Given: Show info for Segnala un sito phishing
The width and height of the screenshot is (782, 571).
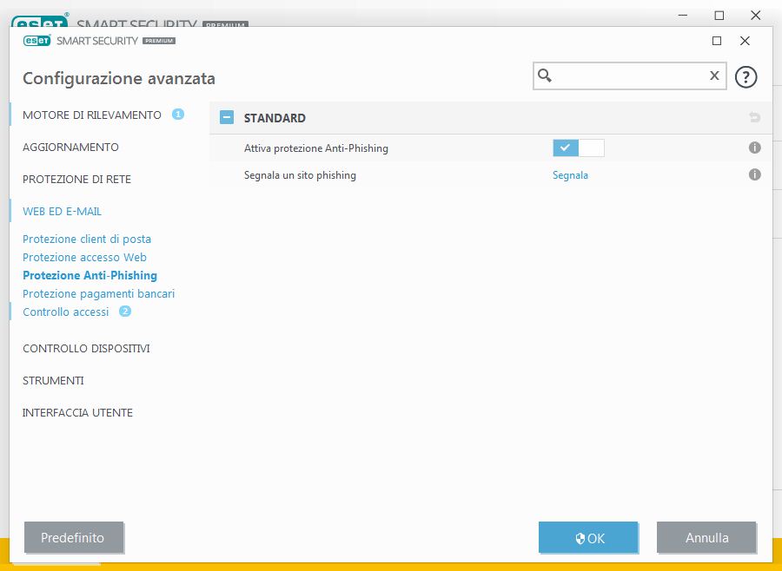Looking at the screenshot, I should 754,174.
